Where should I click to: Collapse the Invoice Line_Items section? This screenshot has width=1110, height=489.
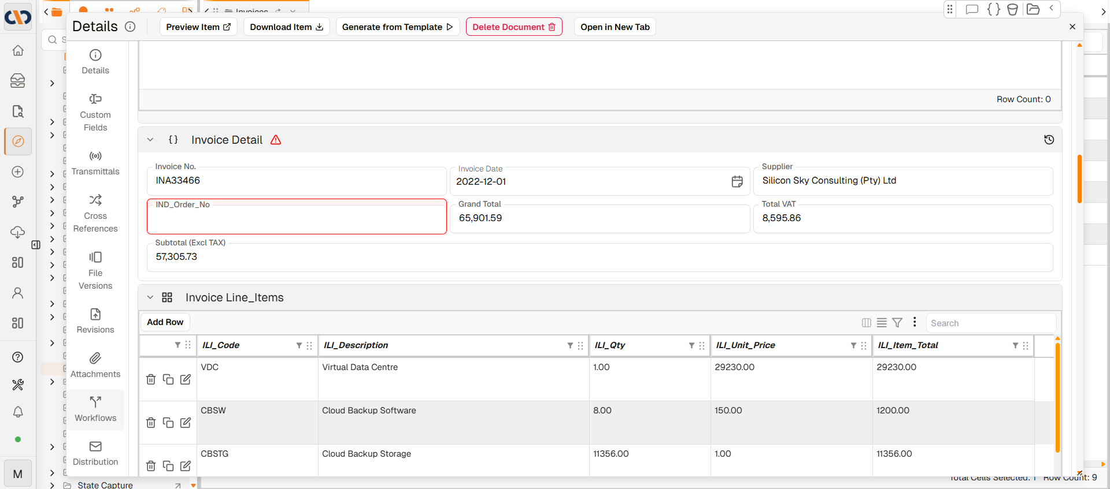(150, 297)
